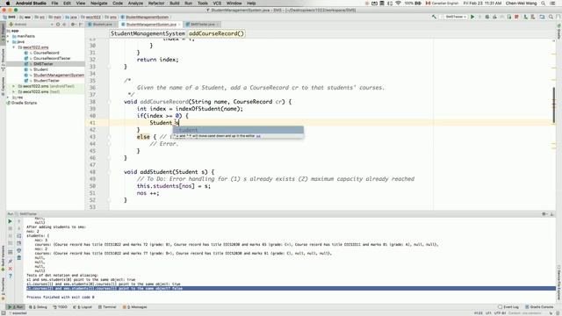The width and height of the screenshot is (562, 316).
Task: Open the TODO tool window tab
Action: coord(61,307)
